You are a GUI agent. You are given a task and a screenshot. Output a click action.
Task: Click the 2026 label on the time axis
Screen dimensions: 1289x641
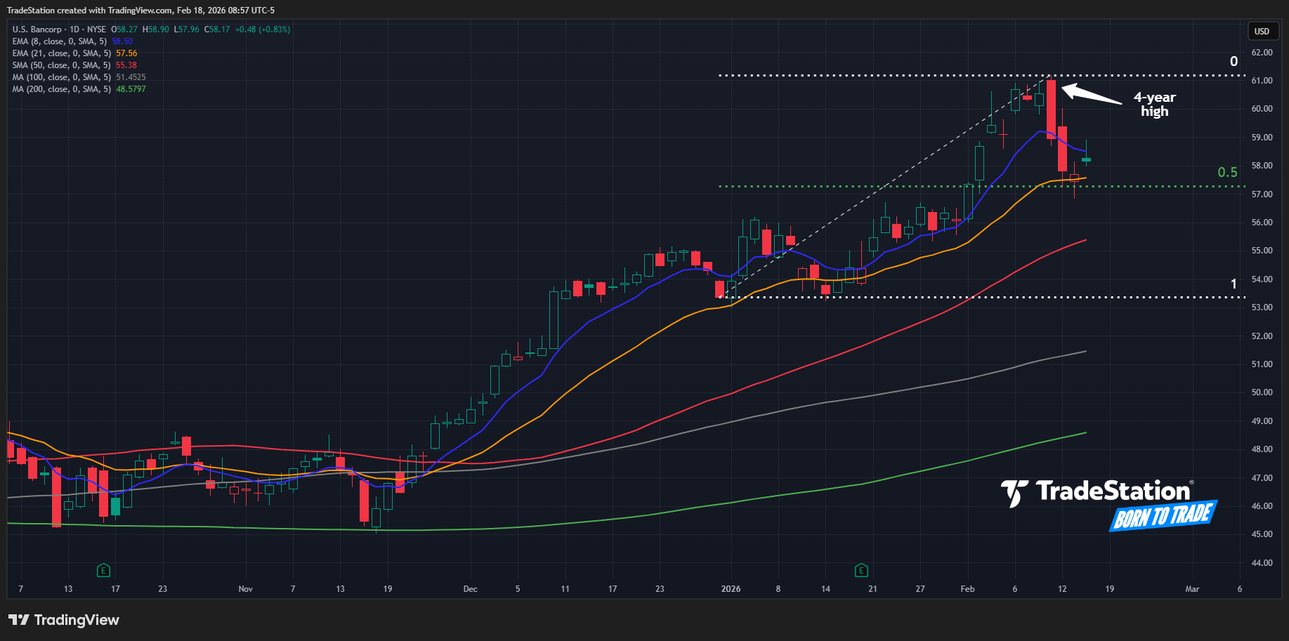[731, 589]
